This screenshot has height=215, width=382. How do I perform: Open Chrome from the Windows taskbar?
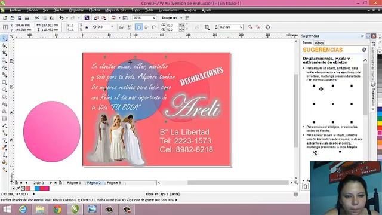(57, 210)
